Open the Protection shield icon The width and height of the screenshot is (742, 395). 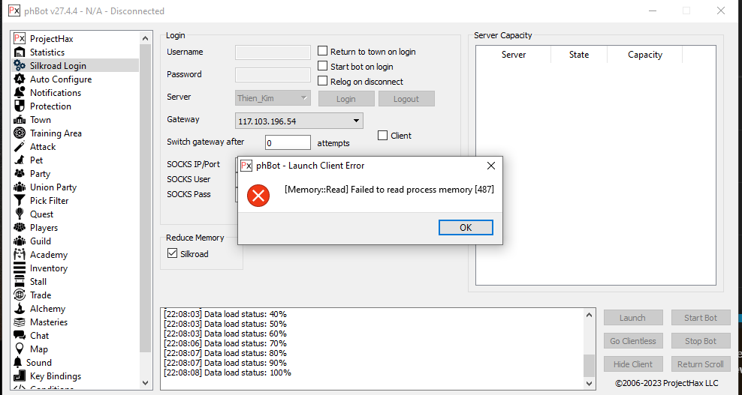20,106
